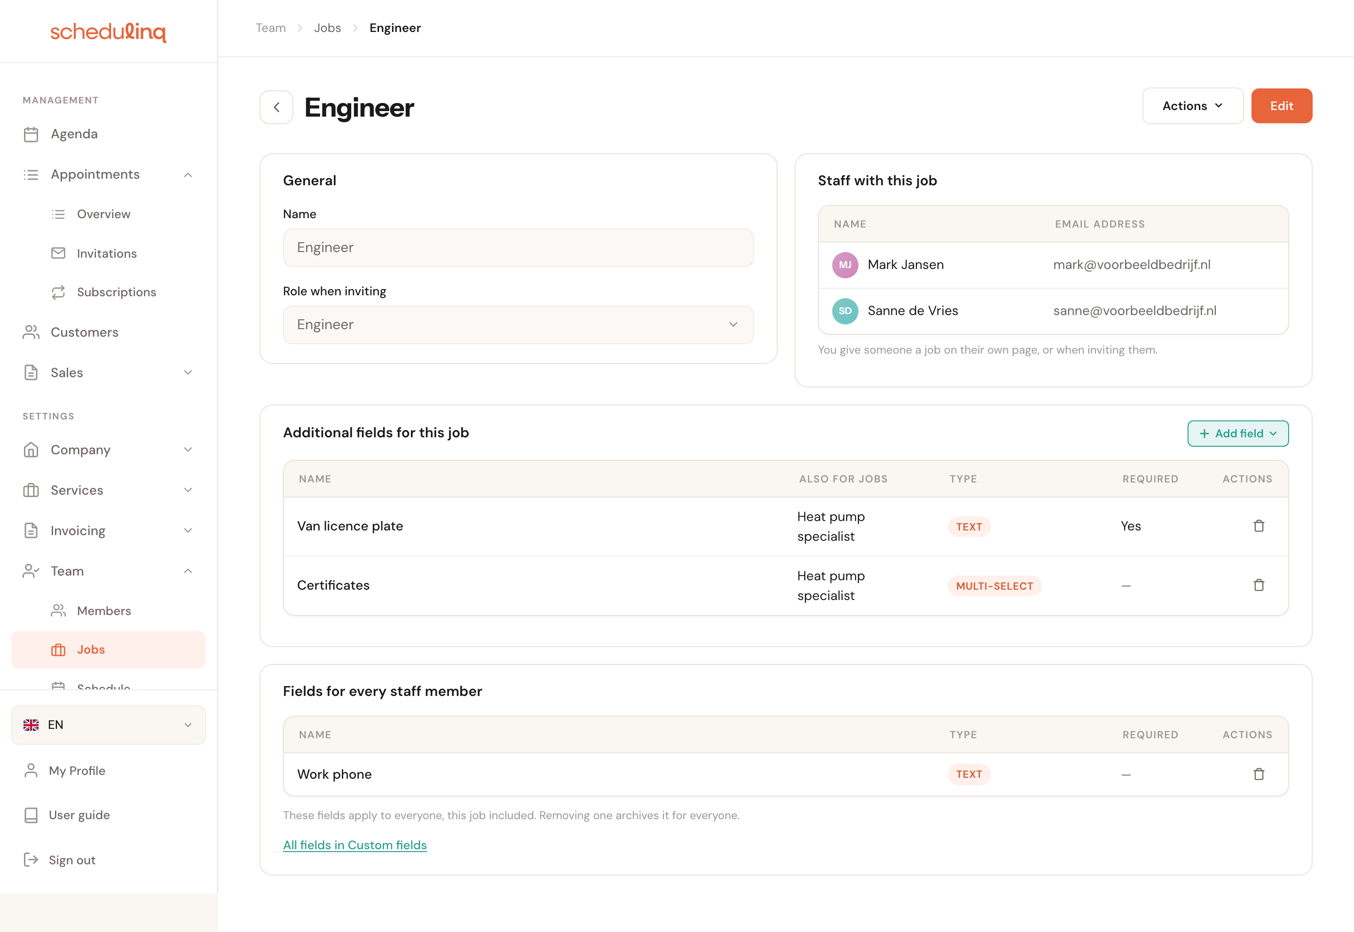Open the User guide link

(x=79, y=815)
